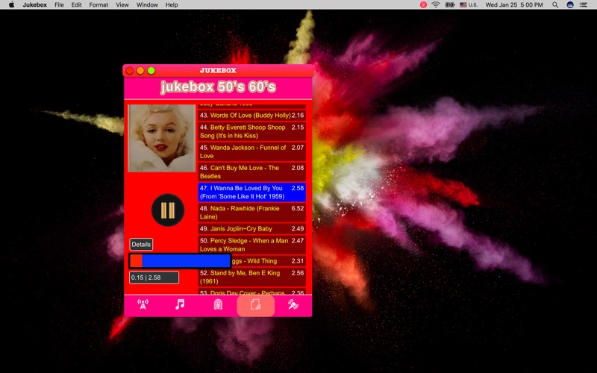Play track 52 Stand by Me
This screenshot has width=597, height=373.
tap(251, 277)
